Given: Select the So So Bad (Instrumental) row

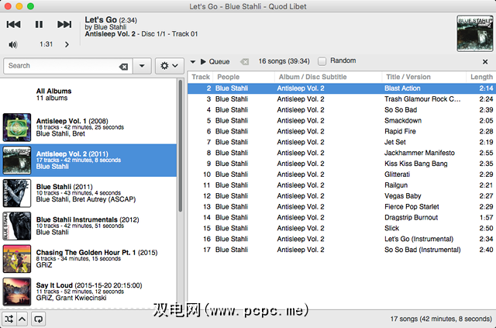Looking at the screenshot, I should (x=342, y=250).
